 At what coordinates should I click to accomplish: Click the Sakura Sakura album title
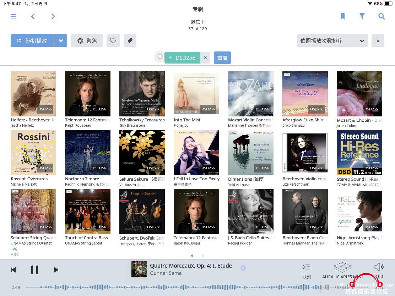click(x=142, y=179)
